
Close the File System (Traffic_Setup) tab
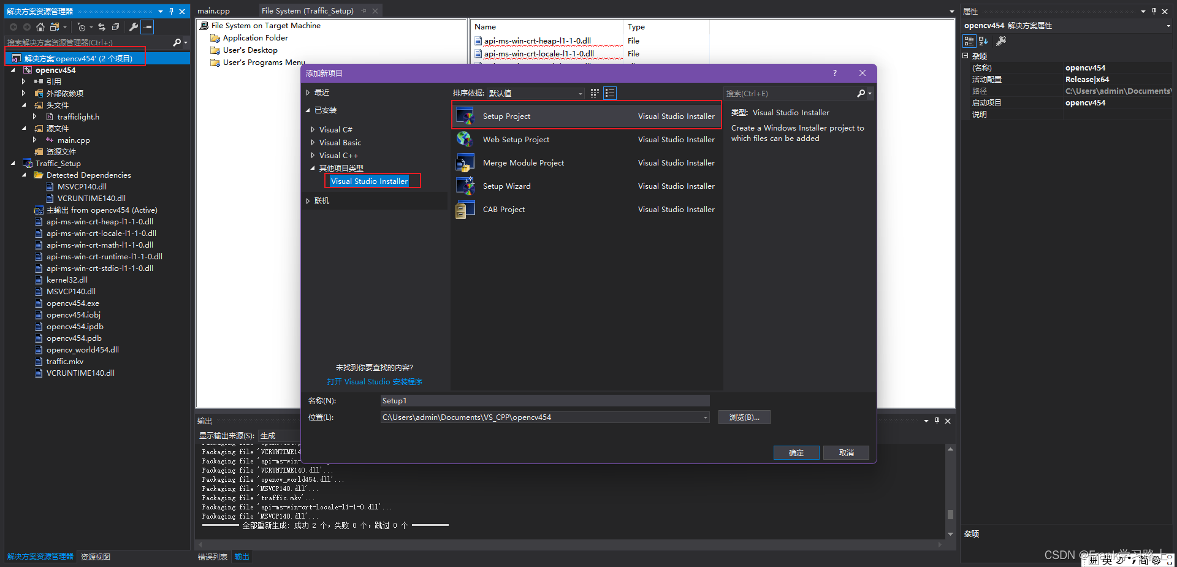pyautogui.click(x=375, y=11)
